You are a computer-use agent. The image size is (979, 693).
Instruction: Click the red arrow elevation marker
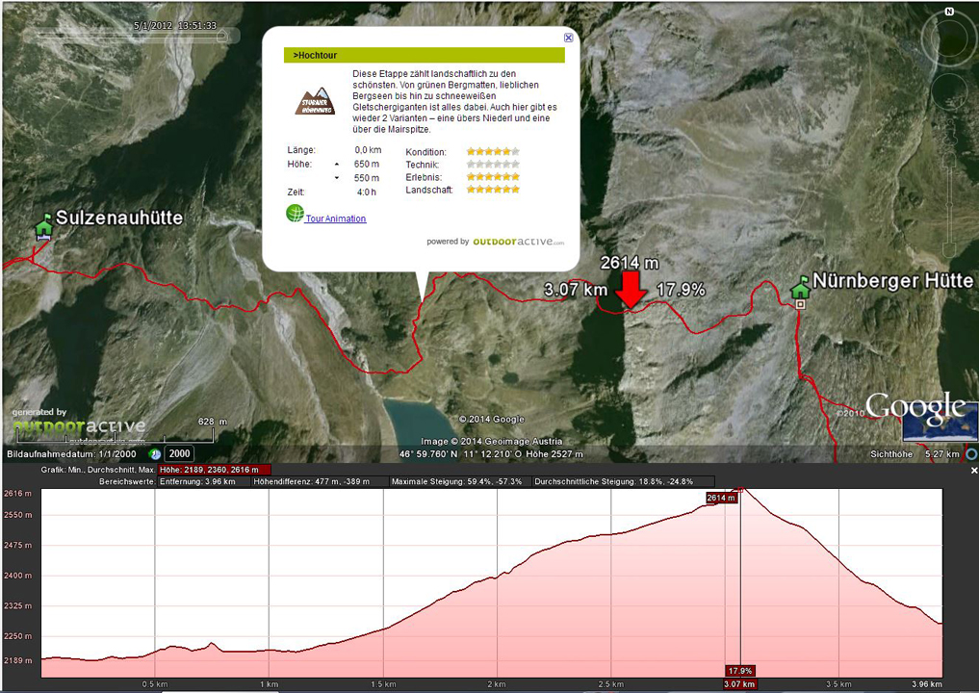(631, 288)
